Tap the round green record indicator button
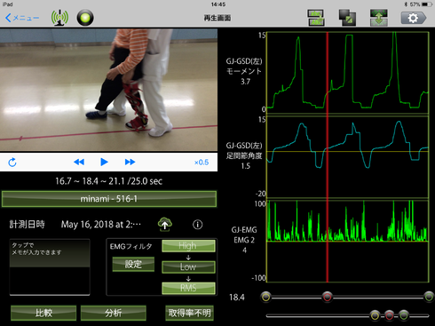 tap(85, 18)
